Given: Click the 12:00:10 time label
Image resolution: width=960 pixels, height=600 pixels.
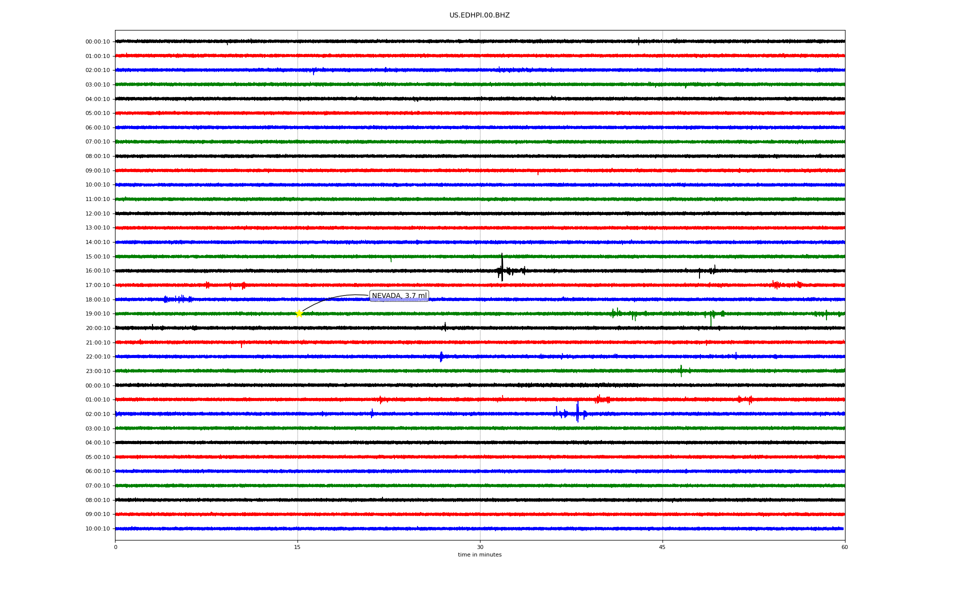Looking at the screenshot, I should click(97, 214).
